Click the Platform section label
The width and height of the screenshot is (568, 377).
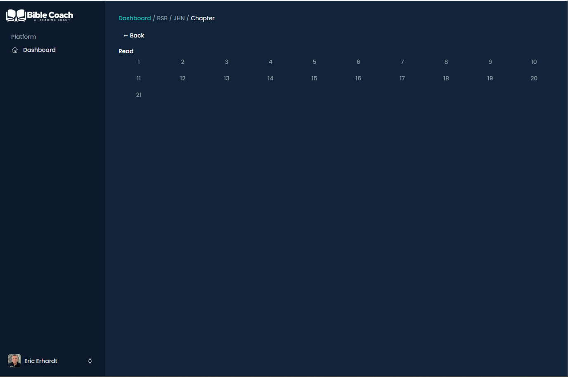pyautogui.click(x=24, y=37)
